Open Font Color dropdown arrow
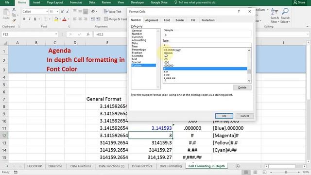Image resolution: width=311 pixels, height=175 pixels. [x=69, y=19]
